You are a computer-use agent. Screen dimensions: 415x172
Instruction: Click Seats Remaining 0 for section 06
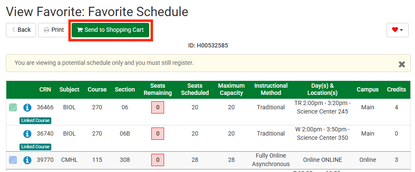click(x=158, y=108)
